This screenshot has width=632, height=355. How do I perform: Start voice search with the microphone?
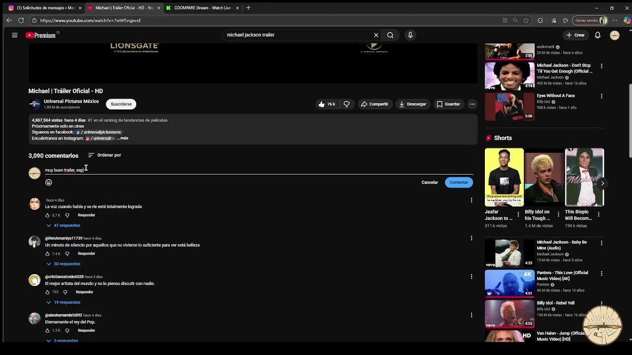(410, 35)
